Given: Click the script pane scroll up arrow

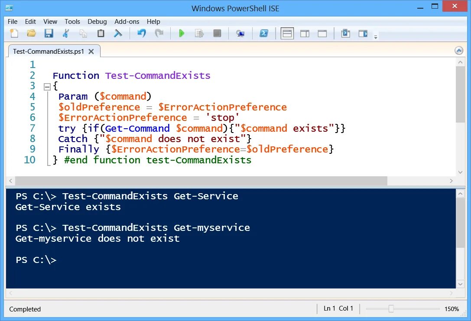Looking at the screenshot, I should click(460, 62).
